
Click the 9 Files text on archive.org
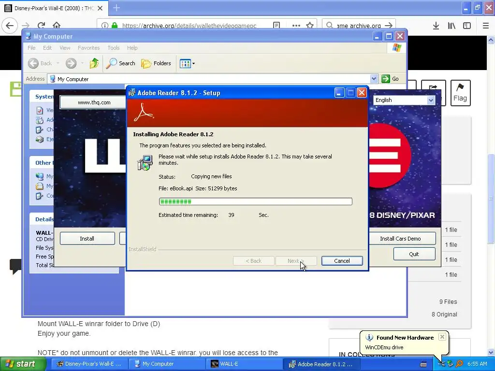click(448, 302)
